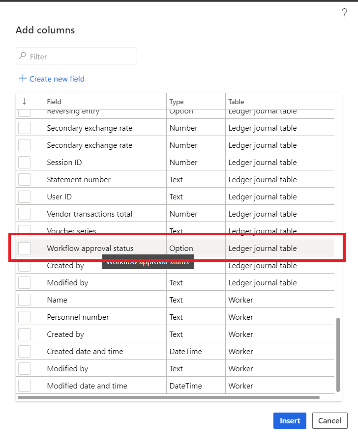Viewport: 358px width, 443px height.
Task: Click the Insert button
Action: pos(290,420)
